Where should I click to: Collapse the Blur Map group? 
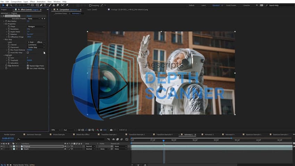pos(4,40)
